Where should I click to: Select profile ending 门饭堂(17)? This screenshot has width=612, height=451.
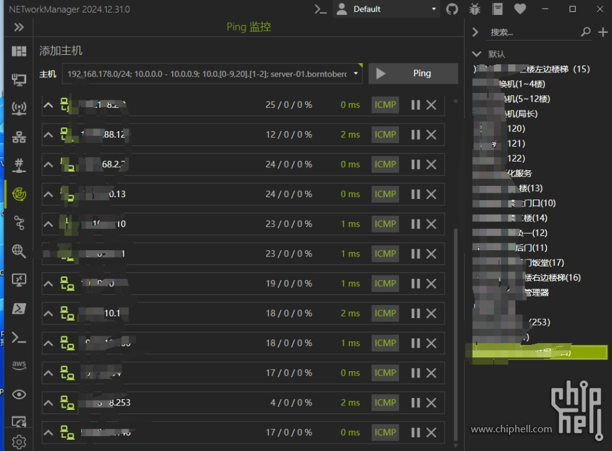coord(518,263)
